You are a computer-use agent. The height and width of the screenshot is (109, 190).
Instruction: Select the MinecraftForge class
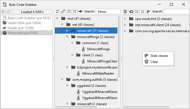(x=98, y=49)
